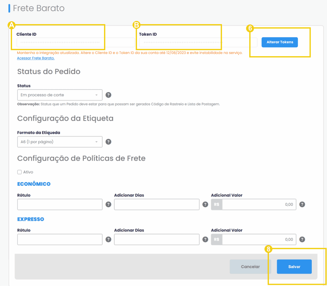The image size is (327, 286).
Task: Open help icon for Econômico Adicional Valor
Action: coord(302,204)
